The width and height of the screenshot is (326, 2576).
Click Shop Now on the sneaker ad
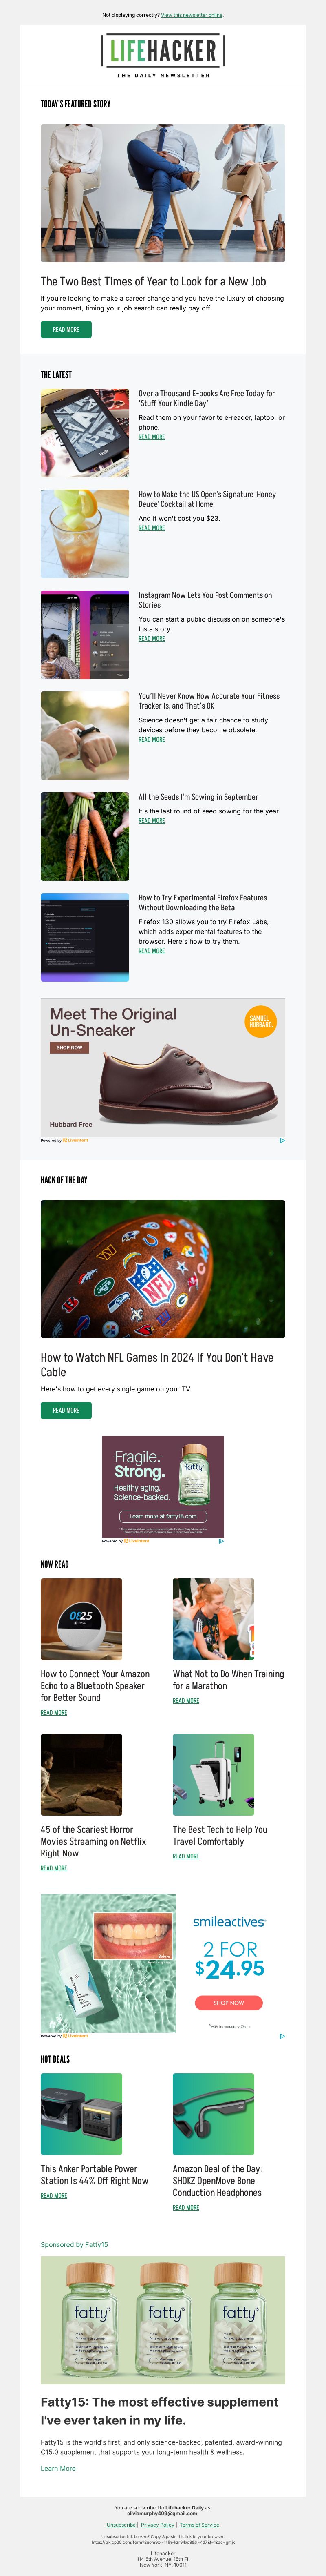pyautogui.click(x=70, y=1048)
